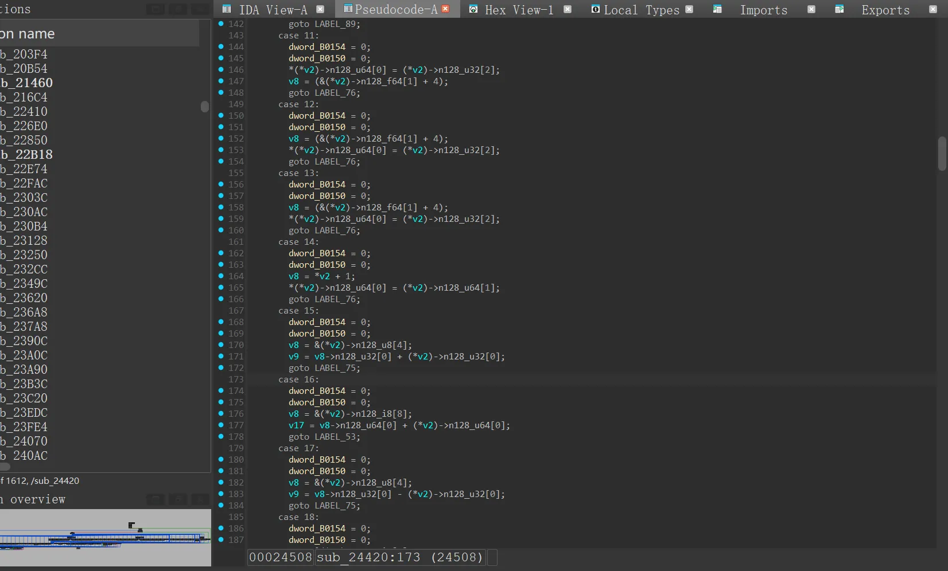
Task: Open the Hex View-1 tab
Action: coord(519,10)
